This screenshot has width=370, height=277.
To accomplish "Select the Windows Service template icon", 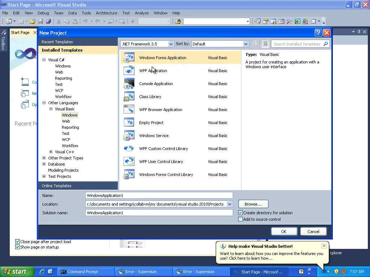I will (129, 136).
